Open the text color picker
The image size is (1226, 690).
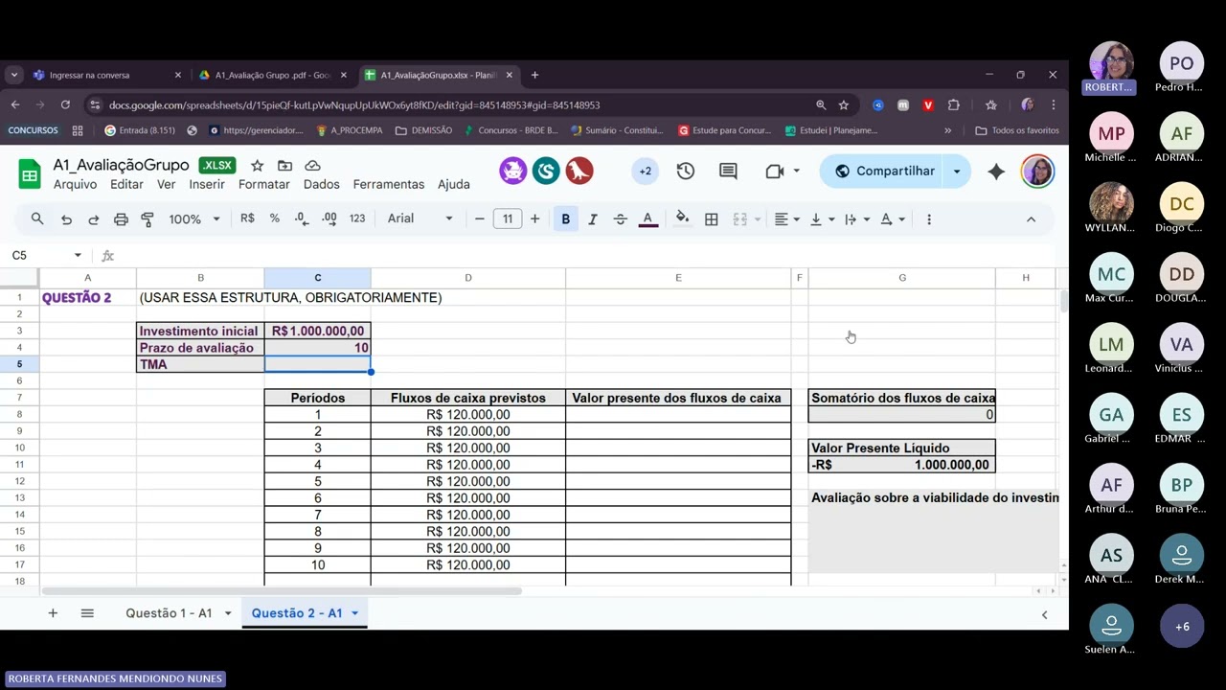point(647,219)
